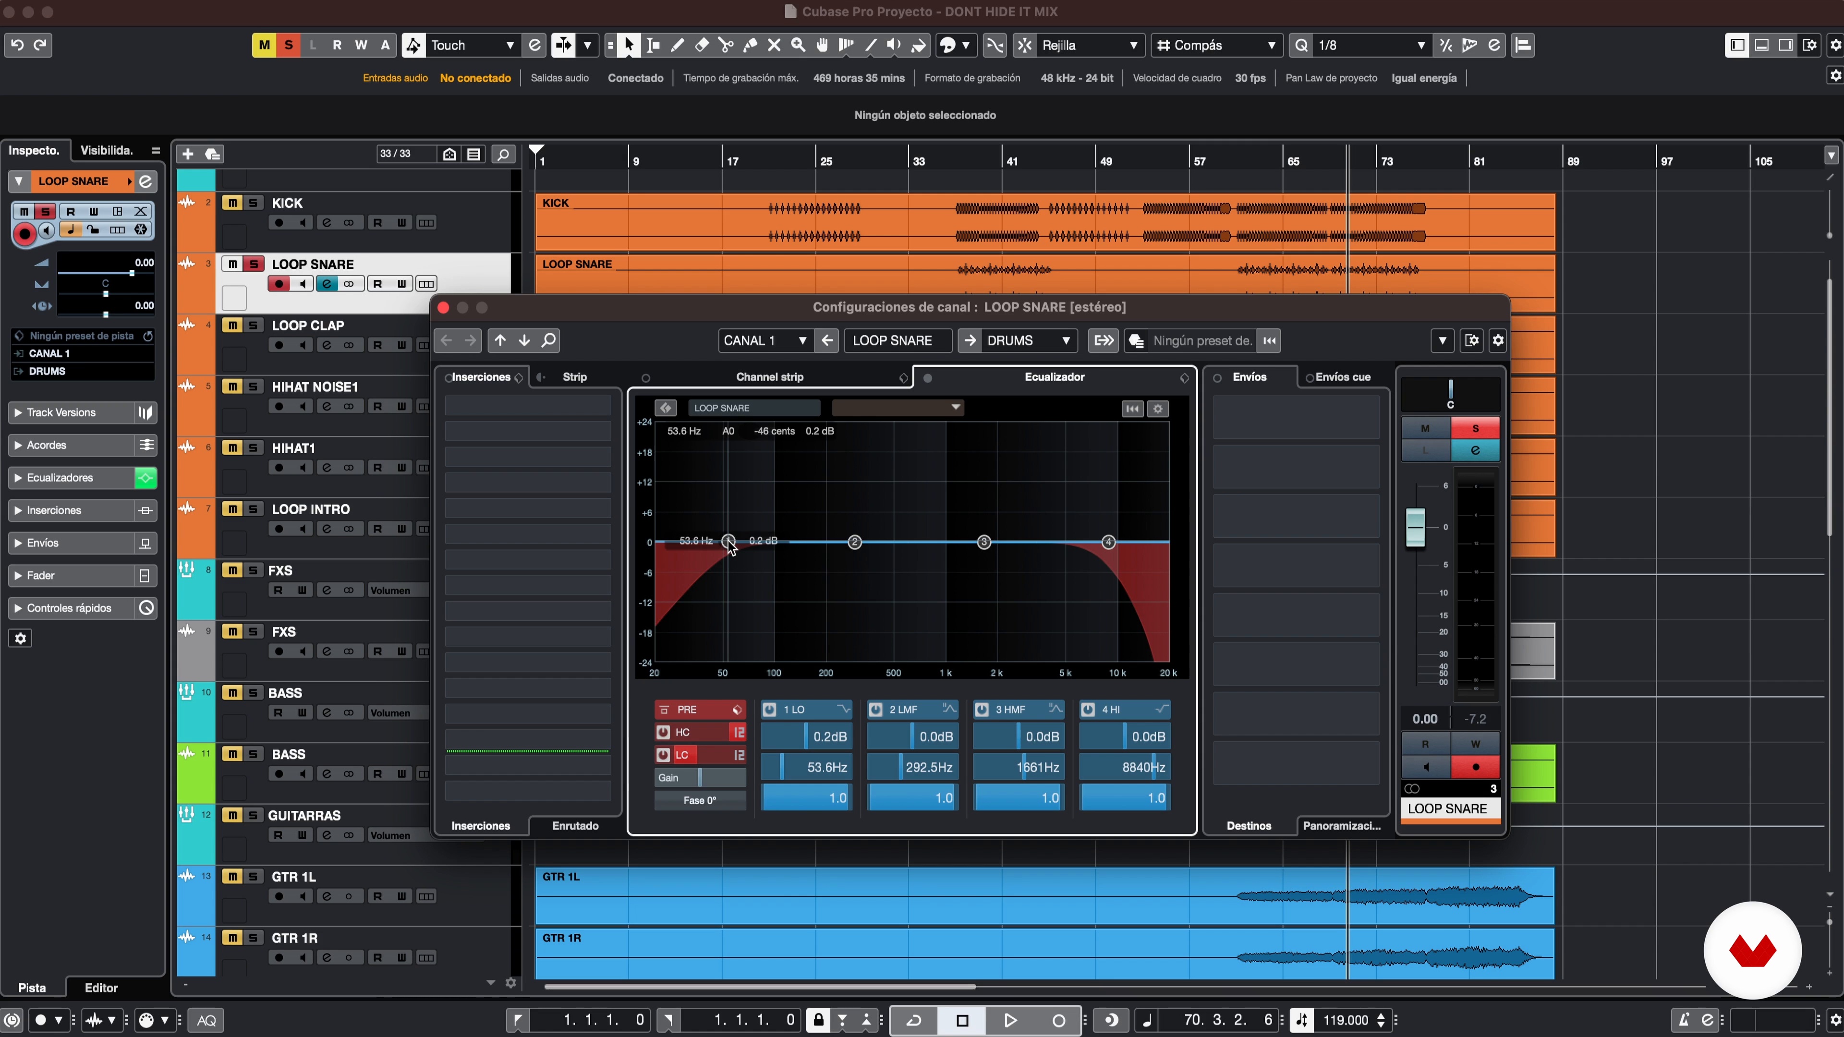Expand the Ecualizadores inspector section
The image size is (1844, 1037).
coord(72,477)
